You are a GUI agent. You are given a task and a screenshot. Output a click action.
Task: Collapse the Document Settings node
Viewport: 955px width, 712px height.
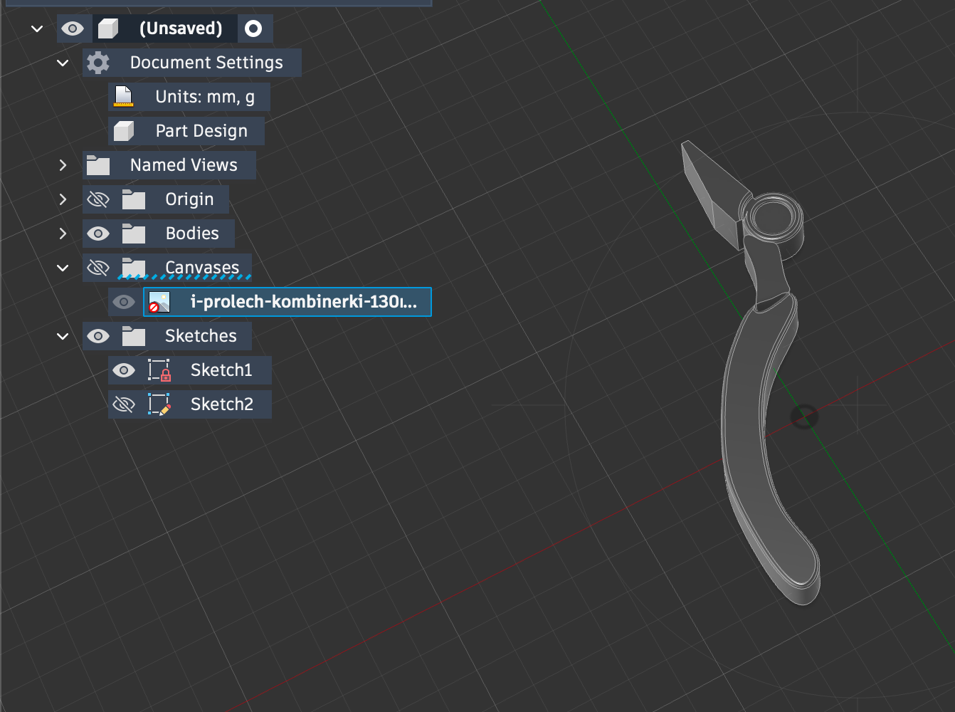pyautogui.click(x=63, y=63)
